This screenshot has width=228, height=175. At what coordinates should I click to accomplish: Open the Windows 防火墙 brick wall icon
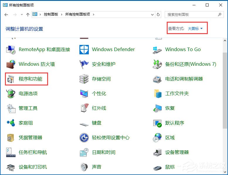[x=11, y=64]
